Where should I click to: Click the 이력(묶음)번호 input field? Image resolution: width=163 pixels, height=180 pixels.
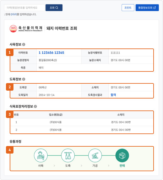tap(24, 8)
